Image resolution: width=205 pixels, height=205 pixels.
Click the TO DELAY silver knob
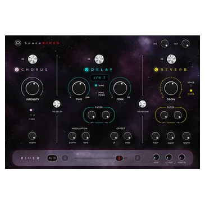[x=57, y=104]
